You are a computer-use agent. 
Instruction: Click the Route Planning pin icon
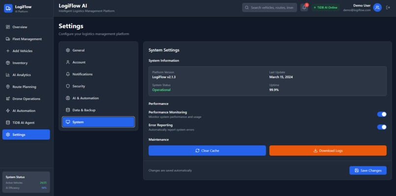8,86
